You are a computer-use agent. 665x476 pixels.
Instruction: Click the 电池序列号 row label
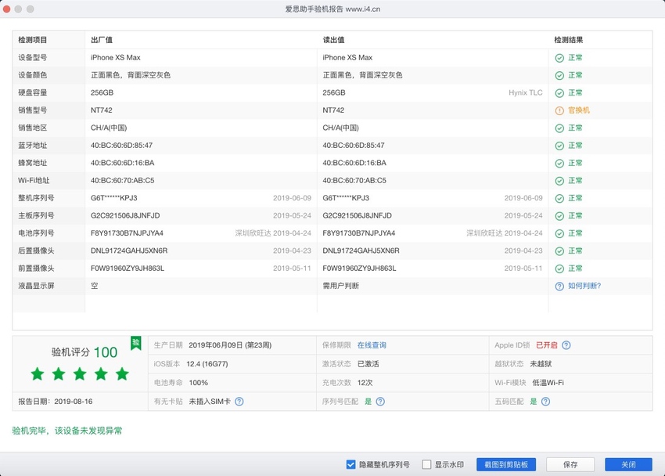coord(36,233)
